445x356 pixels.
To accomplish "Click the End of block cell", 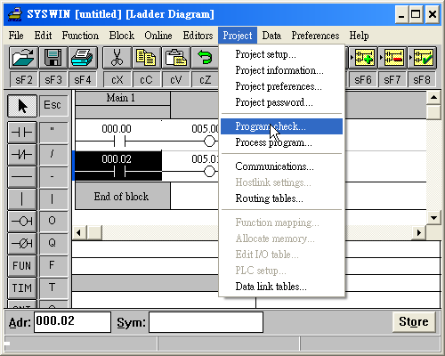I will click(123, 196).
